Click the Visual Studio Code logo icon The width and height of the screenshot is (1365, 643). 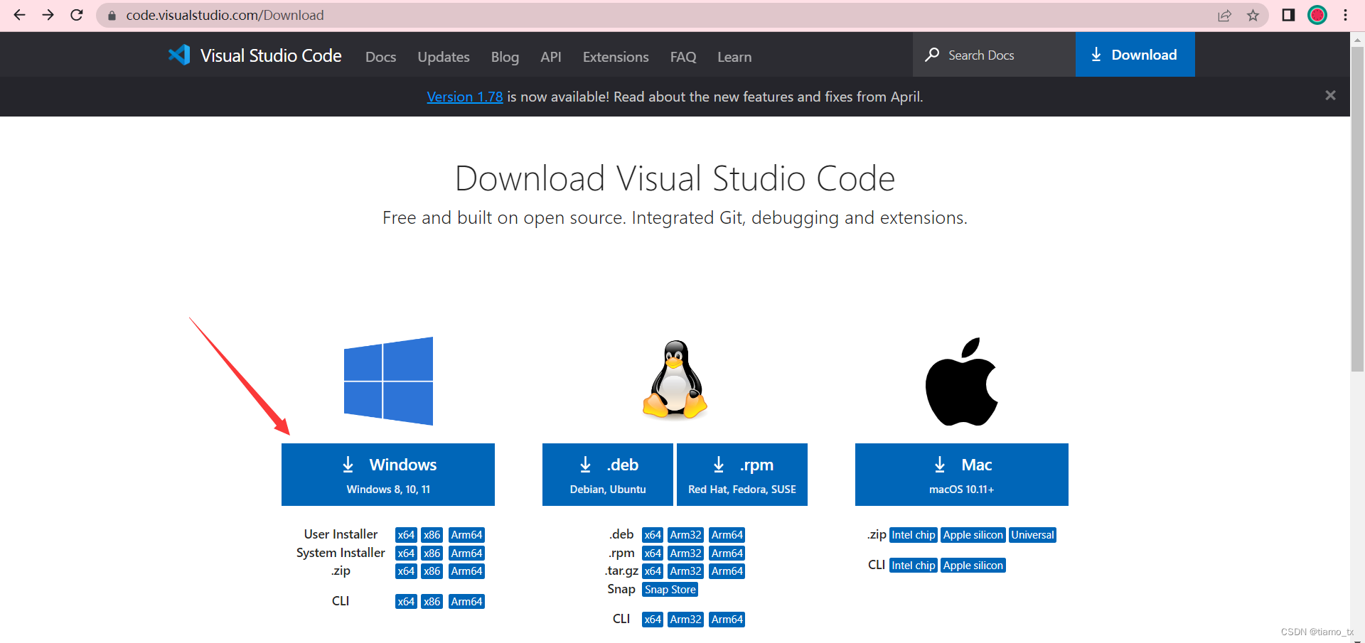[179, 55]
